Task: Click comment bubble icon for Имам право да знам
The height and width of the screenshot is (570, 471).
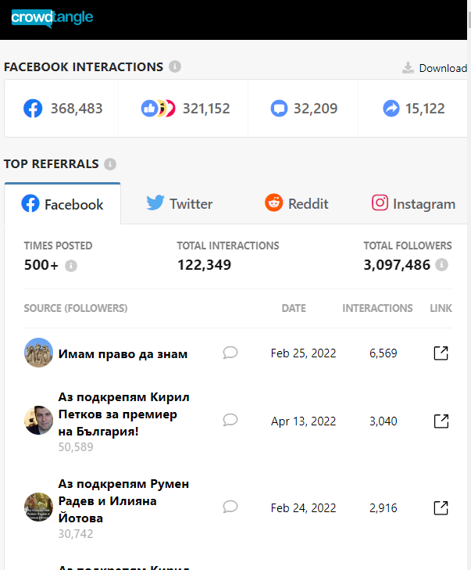Action: click(x=230, y=353)
